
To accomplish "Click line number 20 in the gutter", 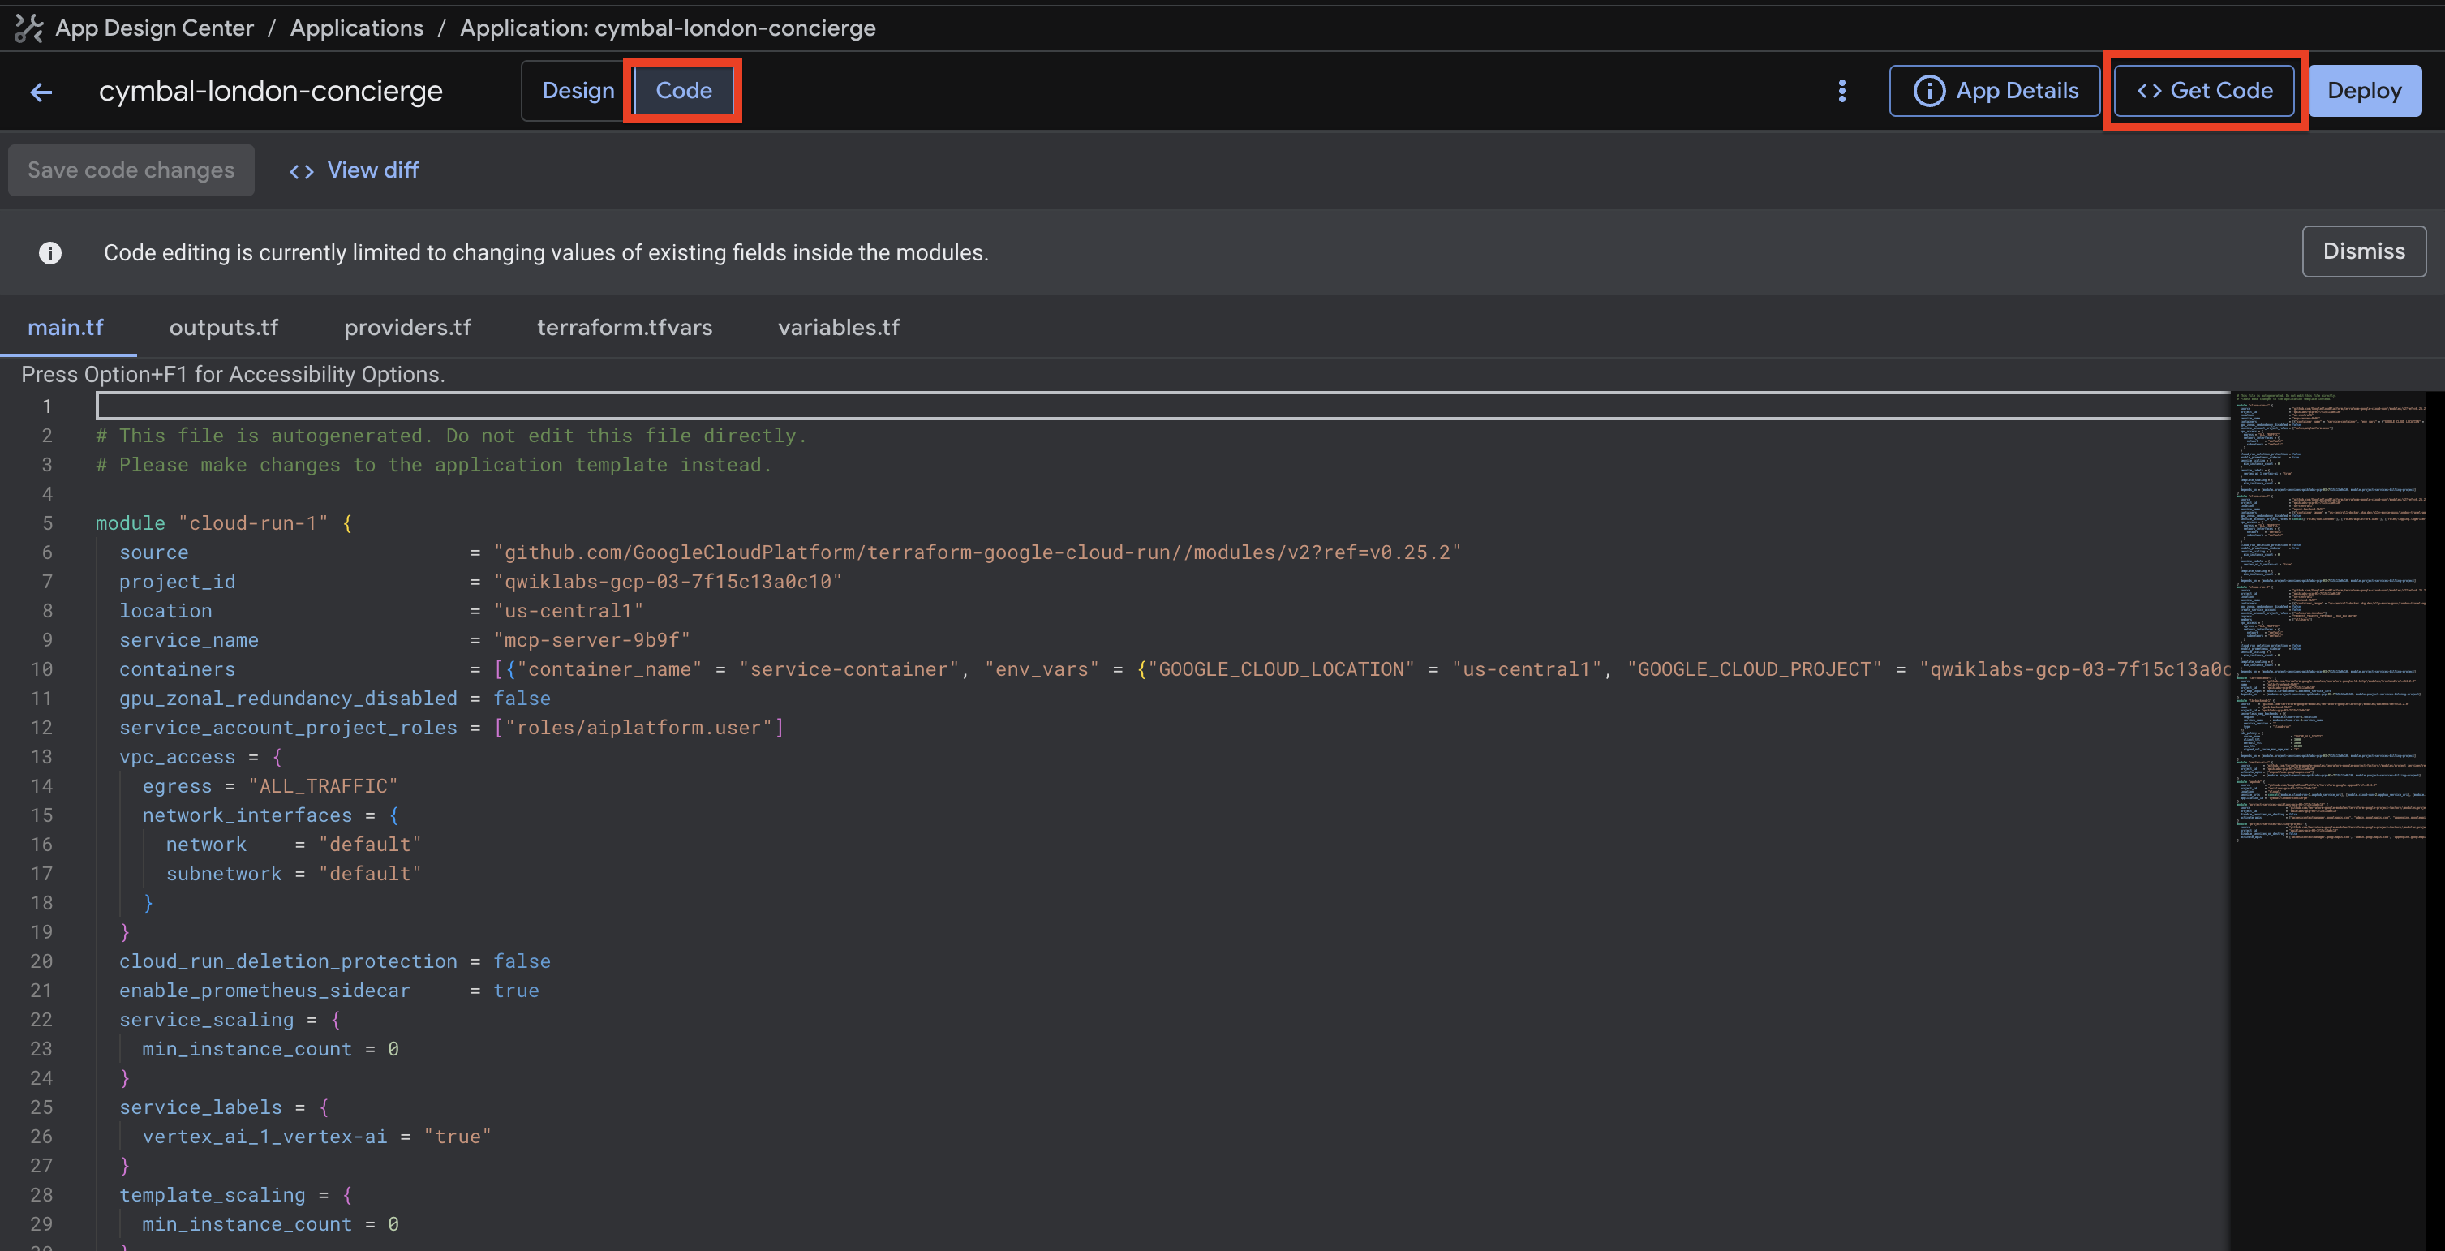I will (41, 961).
